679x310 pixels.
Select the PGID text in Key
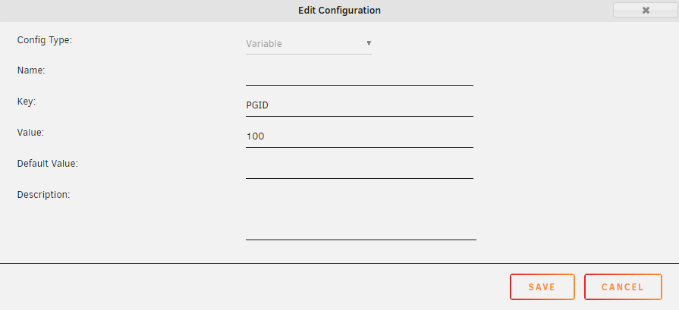point(257,105)
